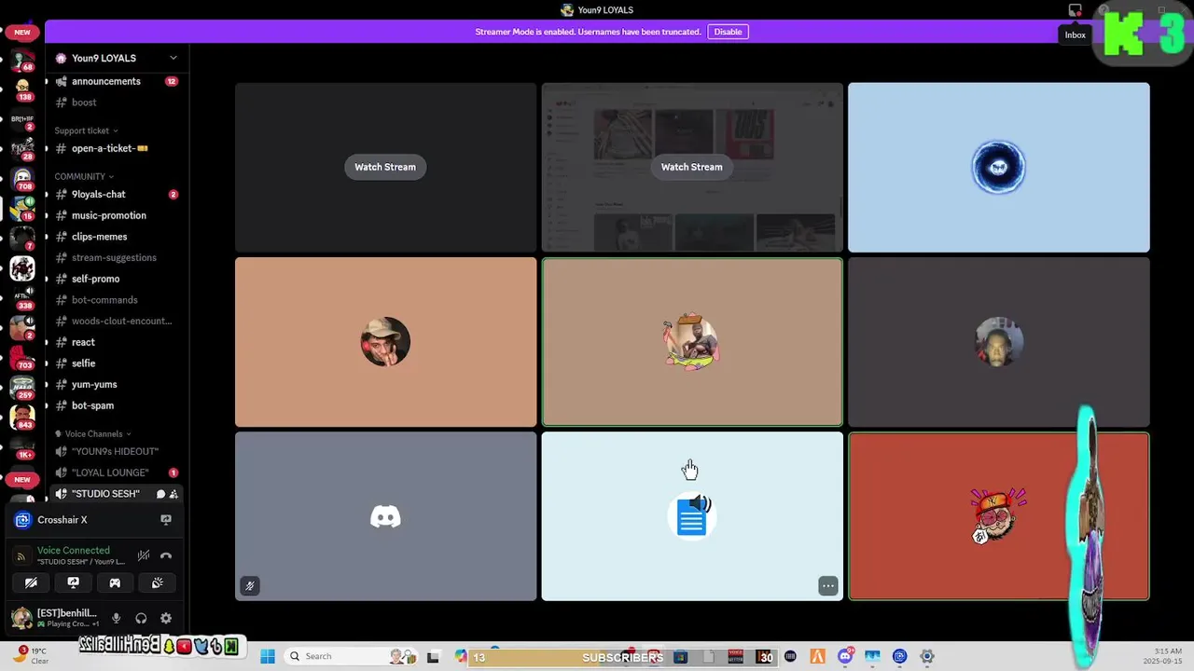Open weather widget showing 19°C

tap(32, 655)
